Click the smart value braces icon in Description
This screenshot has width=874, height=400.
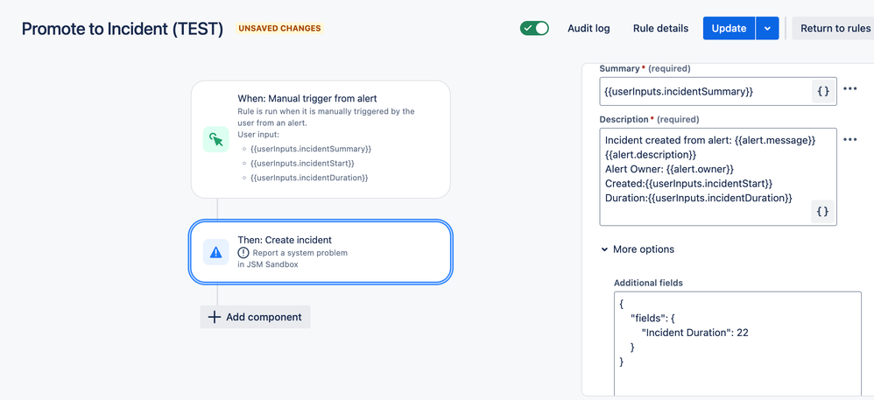point(822,212)
